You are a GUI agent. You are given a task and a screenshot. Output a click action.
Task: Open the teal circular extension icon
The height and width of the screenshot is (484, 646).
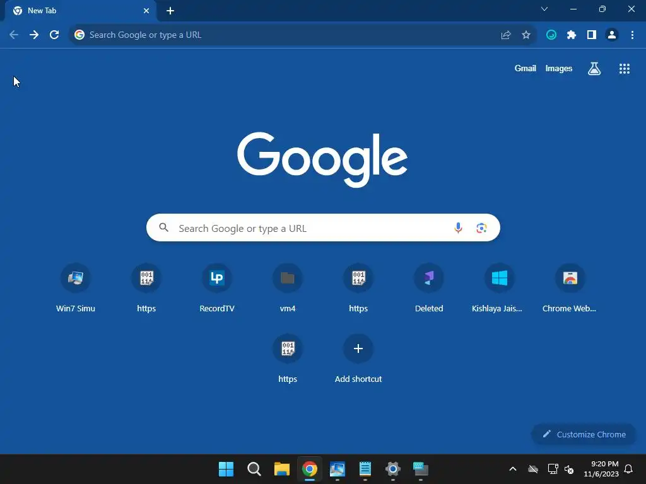point(551,35)
